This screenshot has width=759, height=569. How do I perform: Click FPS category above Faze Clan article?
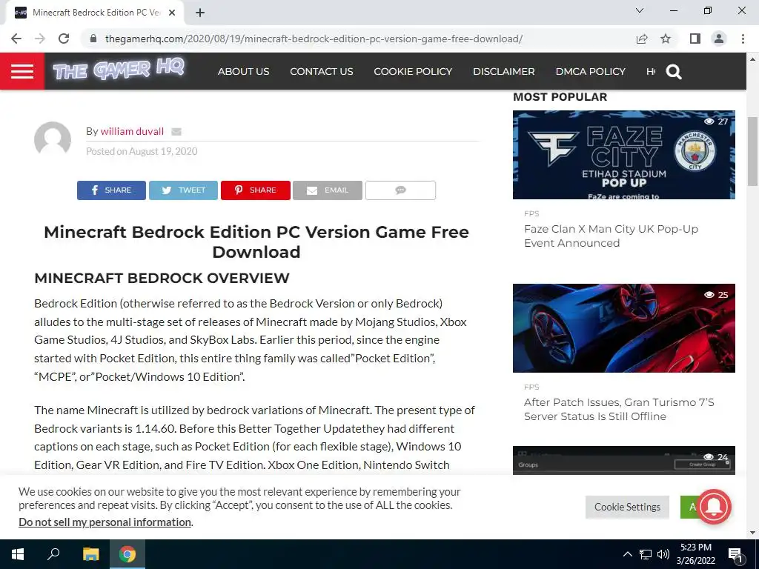tap(531, 213)
